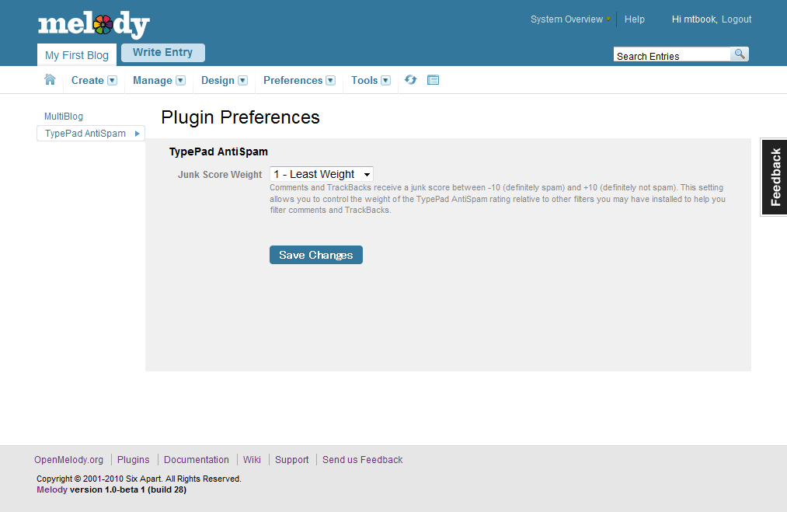Expand the Design menu arrow

(x=243, y=80)
